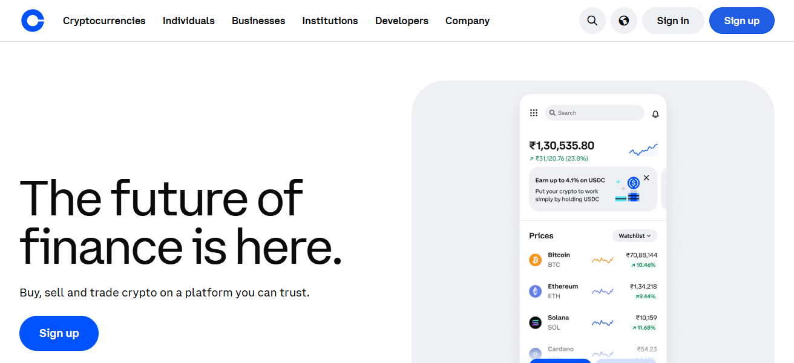Click the Search field in the app preview

[594, 113]
